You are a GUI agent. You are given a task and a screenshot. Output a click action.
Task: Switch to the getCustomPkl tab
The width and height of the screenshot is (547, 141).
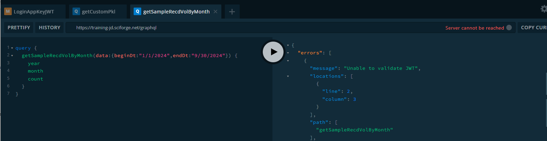98,12
